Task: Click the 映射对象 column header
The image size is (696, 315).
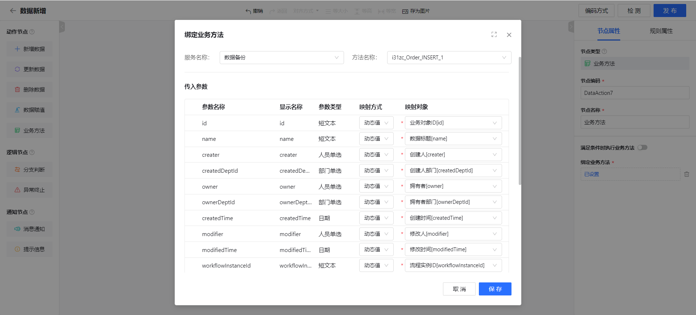Action: pos(417,107)
